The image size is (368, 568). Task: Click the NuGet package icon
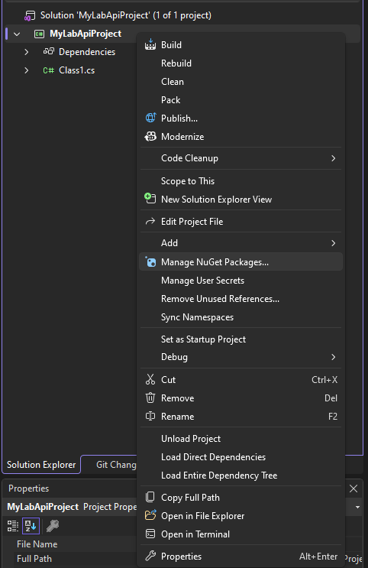click(150, 261)
